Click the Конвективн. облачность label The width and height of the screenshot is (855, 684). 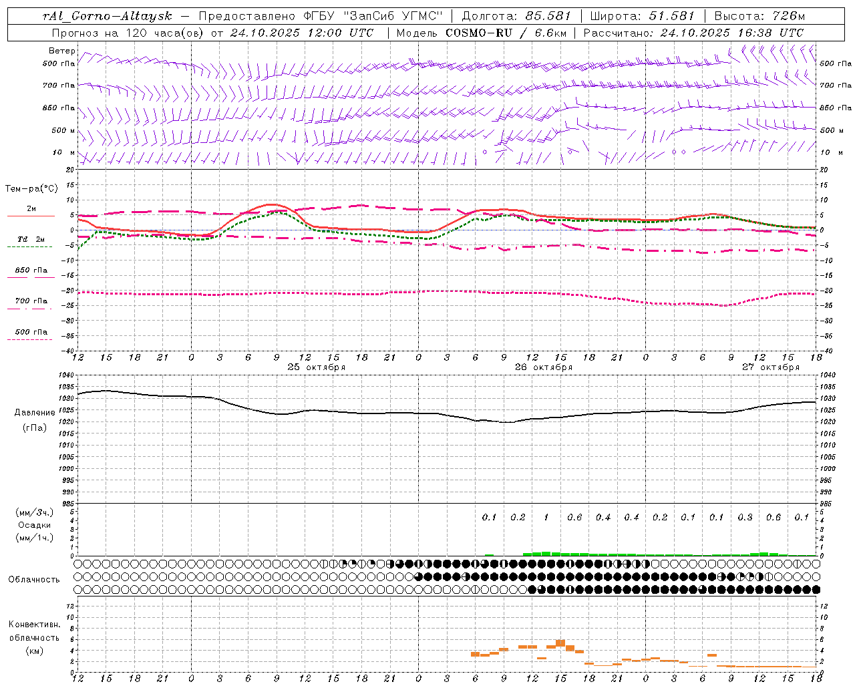click(x=33, y=624)
